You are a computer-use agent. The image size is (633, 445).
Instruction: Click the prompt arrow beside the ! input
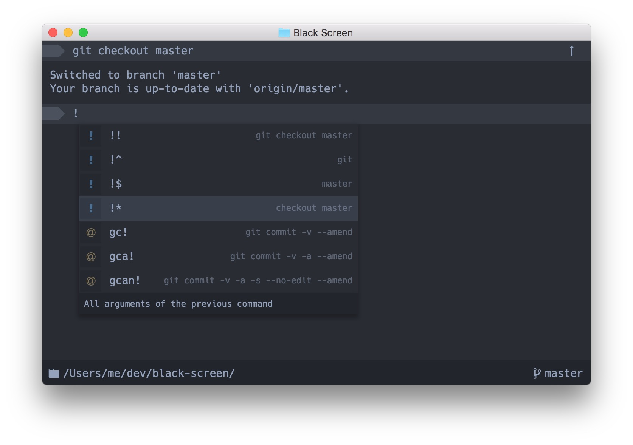(x=54, y=114)
